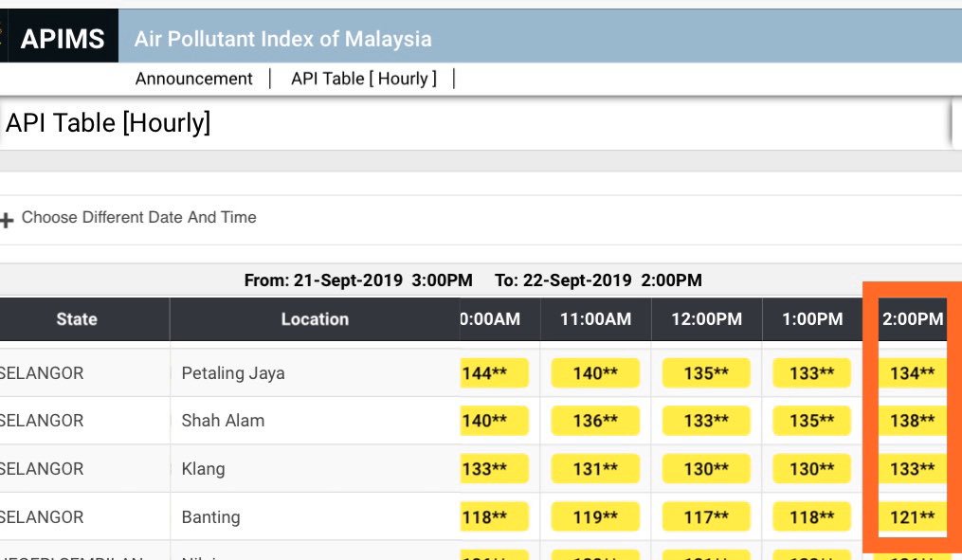Screen dimensions: 962x560
Task: Select the State column header
Action: coord(77,319)
